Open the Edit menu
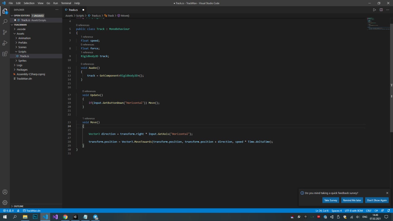This screenshot has height=221, width=393. pyautogui.click(x=18, y=3)
